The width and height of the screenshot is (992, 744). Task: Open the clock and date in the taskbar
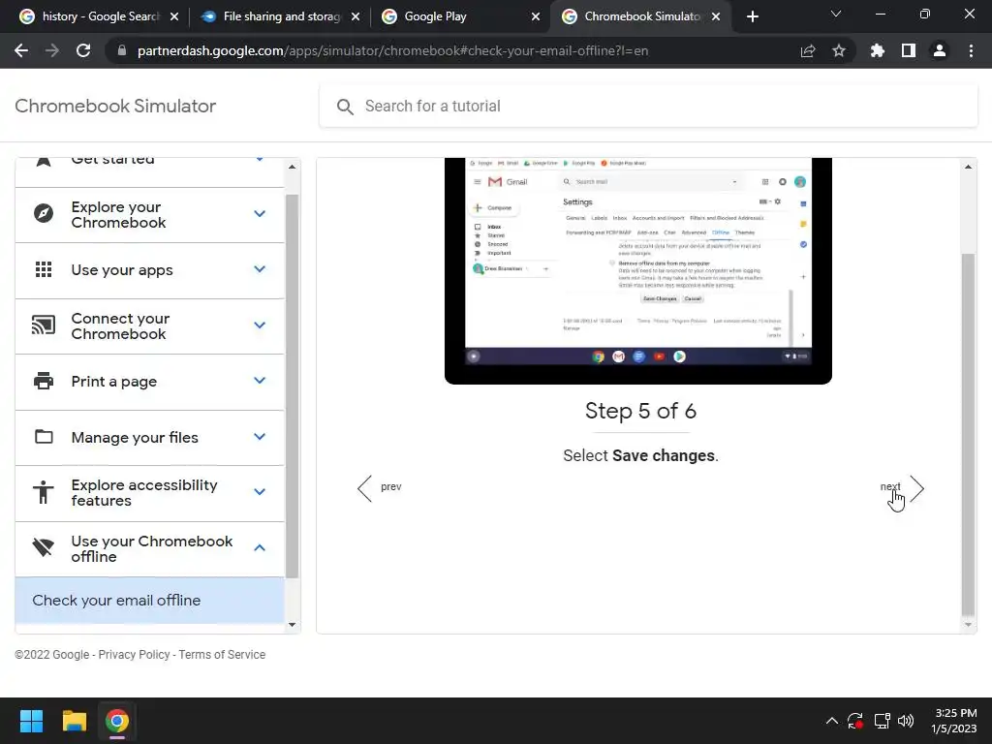[x=954, y=721]
